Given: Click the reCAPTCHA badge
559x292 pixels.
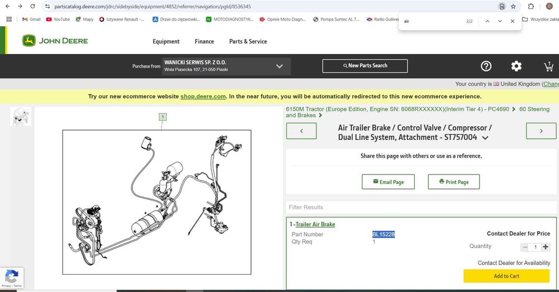Looking at the screenshot, I should point(12,278).
